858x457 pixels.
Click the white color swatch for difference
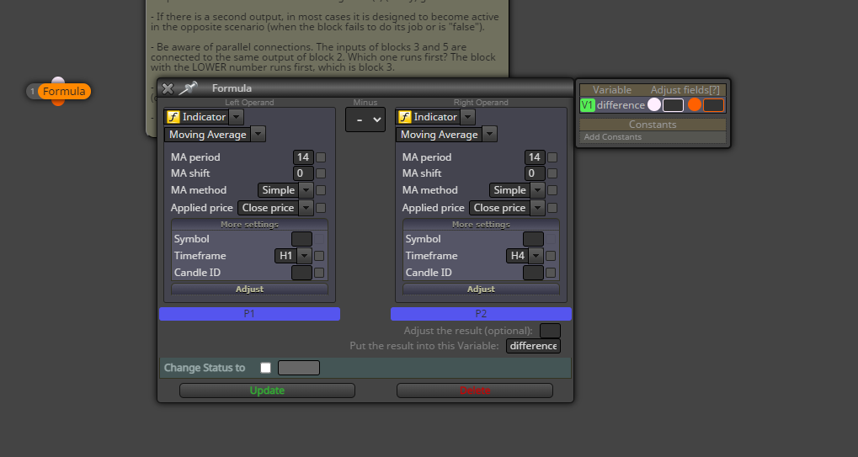(654, 105)
